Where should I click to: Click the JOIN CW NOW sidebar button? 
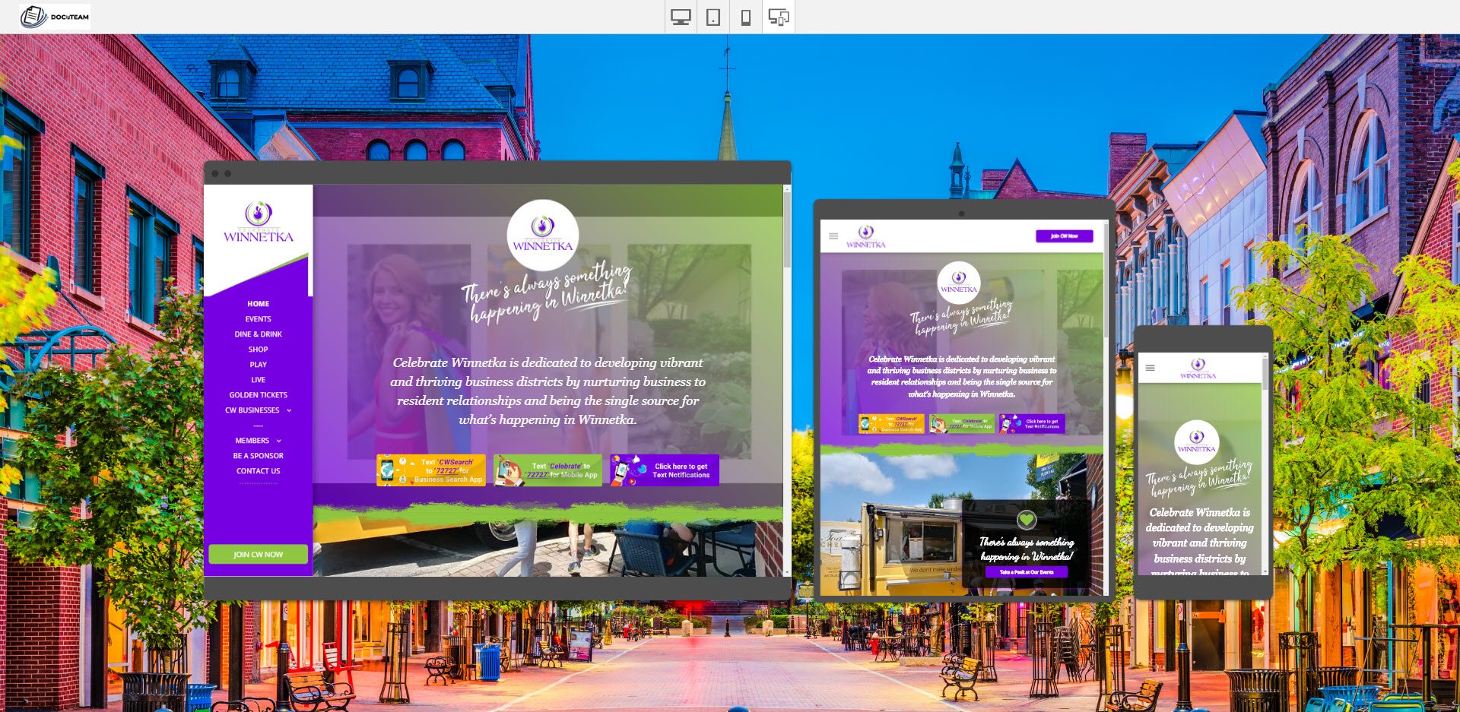(257, 554)
